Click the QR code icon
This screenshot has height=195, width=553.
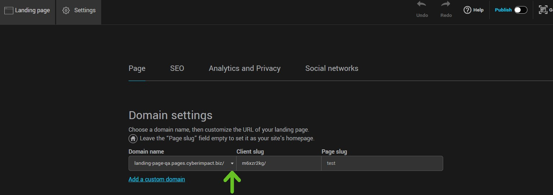(x=543, y=10)
